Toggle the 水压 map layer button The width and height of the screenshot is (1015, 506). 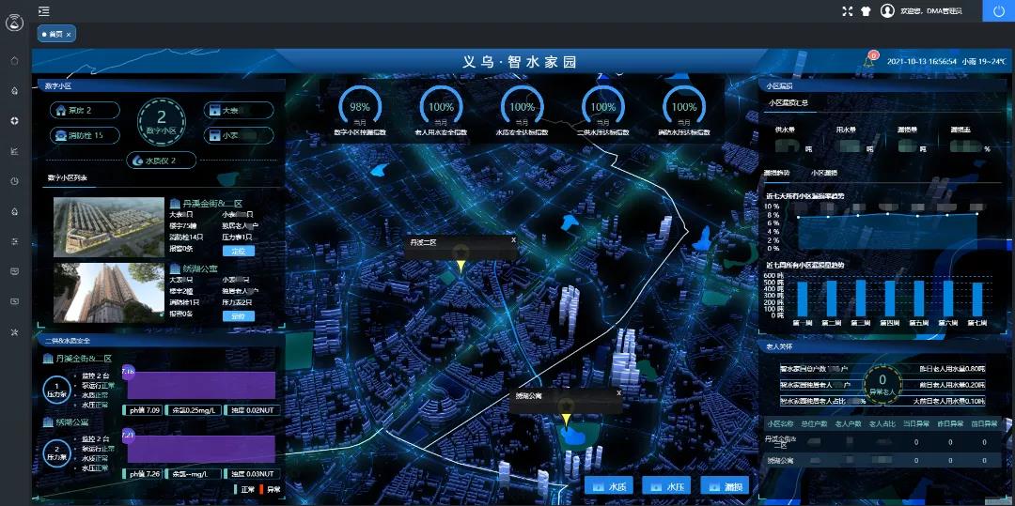pyautogui.click(x=666, y=485)
